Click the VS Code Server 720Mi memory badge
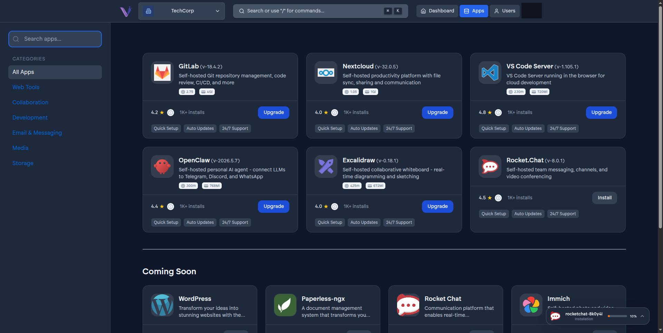663x333 pixels. tap(539, 92)
